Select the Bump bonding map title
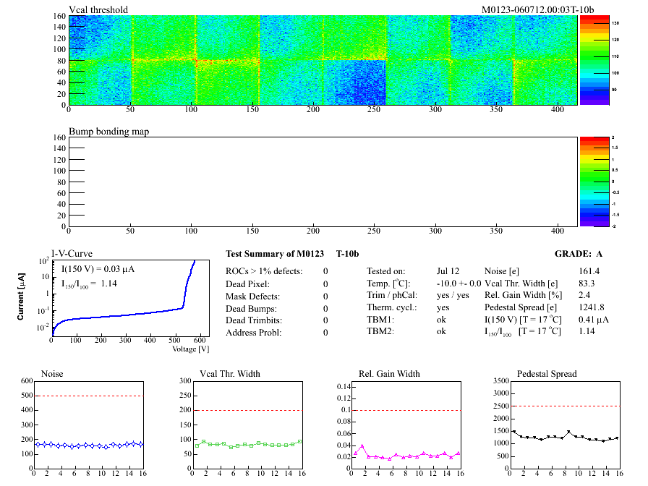 click(x=108, y=132)
